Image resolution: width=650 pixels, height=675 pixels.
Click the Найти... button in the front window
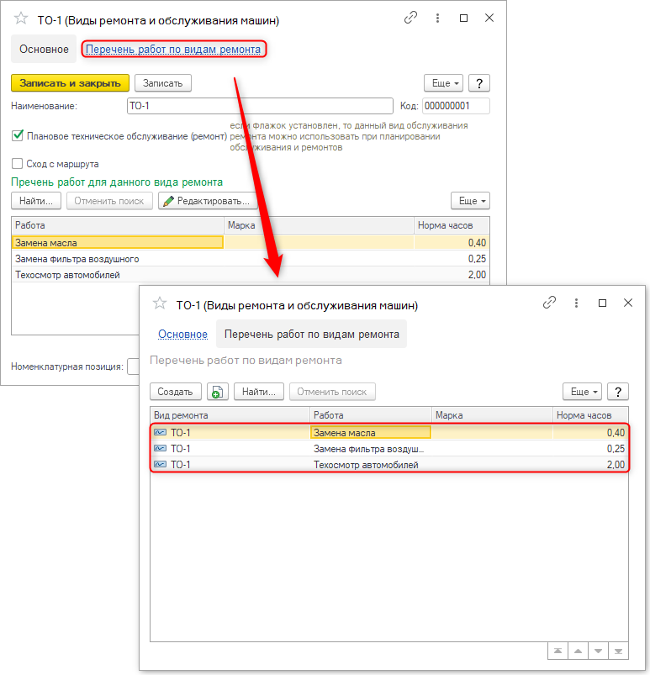coord(259,392)
